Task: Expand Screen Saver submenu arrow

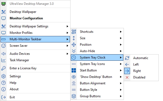Action: coord(67,46)
